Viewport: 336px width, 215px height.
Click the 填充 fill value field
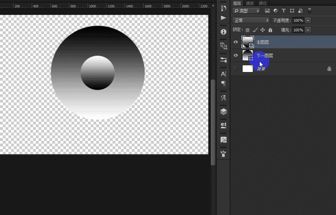(298, 30)
